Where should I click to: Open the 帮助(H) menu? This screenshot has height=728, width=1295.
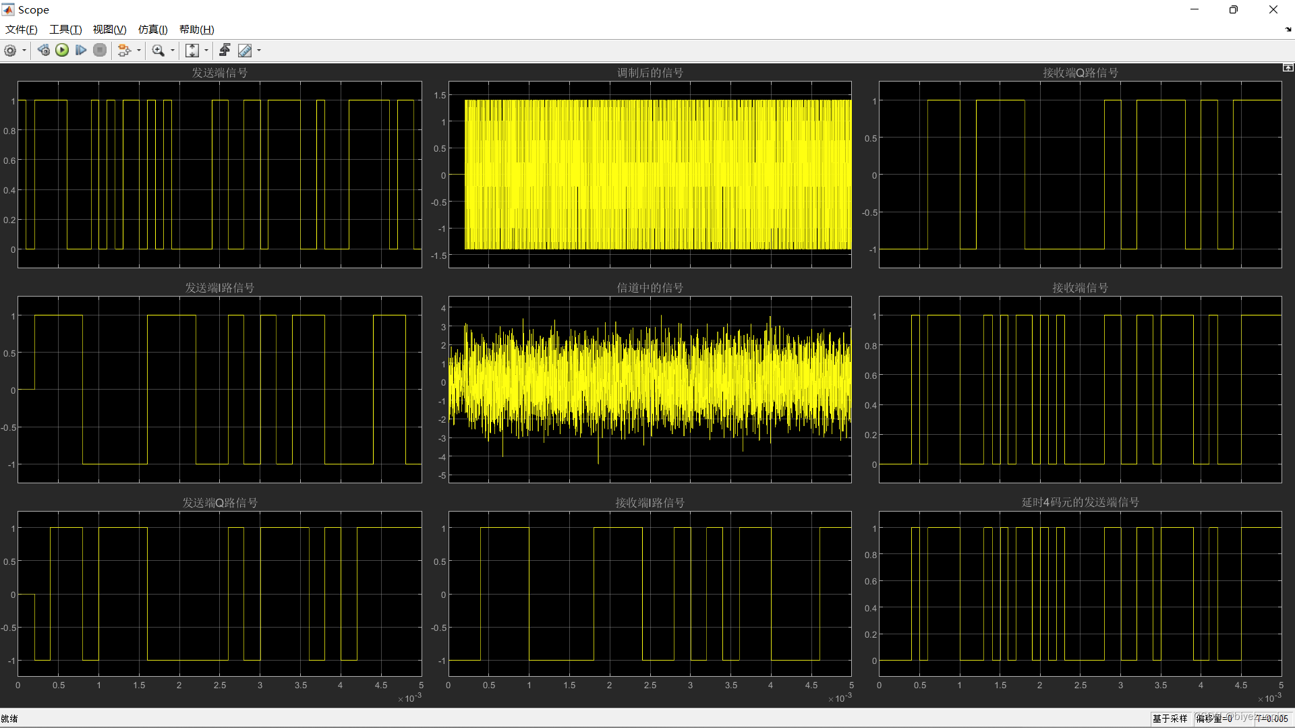pyautogui.click(x=196, y=29)
